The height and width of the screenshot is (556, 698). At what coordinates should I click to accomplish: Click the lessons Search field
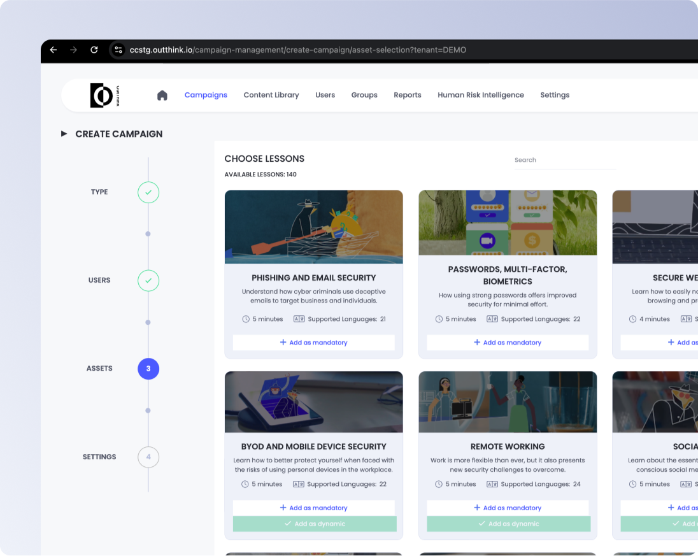point(564,160)
